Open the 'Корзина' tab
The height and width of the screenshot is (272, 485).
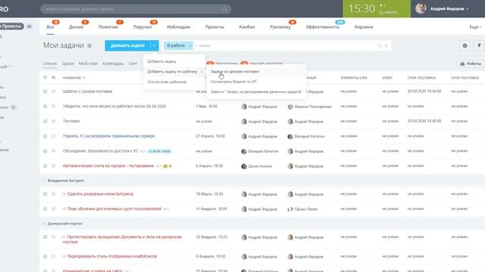point(364,27)
